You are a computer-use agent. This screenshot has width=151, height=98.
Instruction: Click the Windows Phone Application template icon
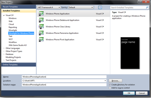pos(41,14)
